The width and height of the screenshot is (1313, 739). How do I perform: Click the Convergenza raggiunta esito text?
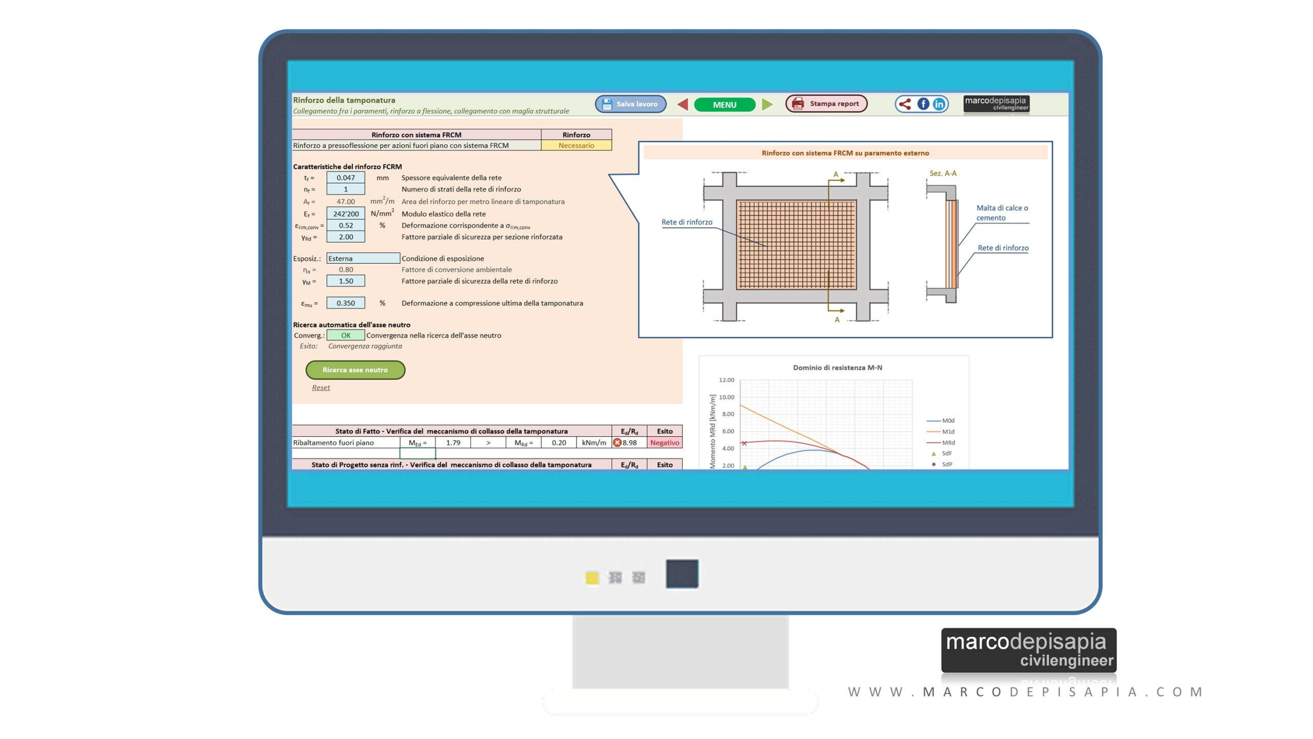pos(365,346)
